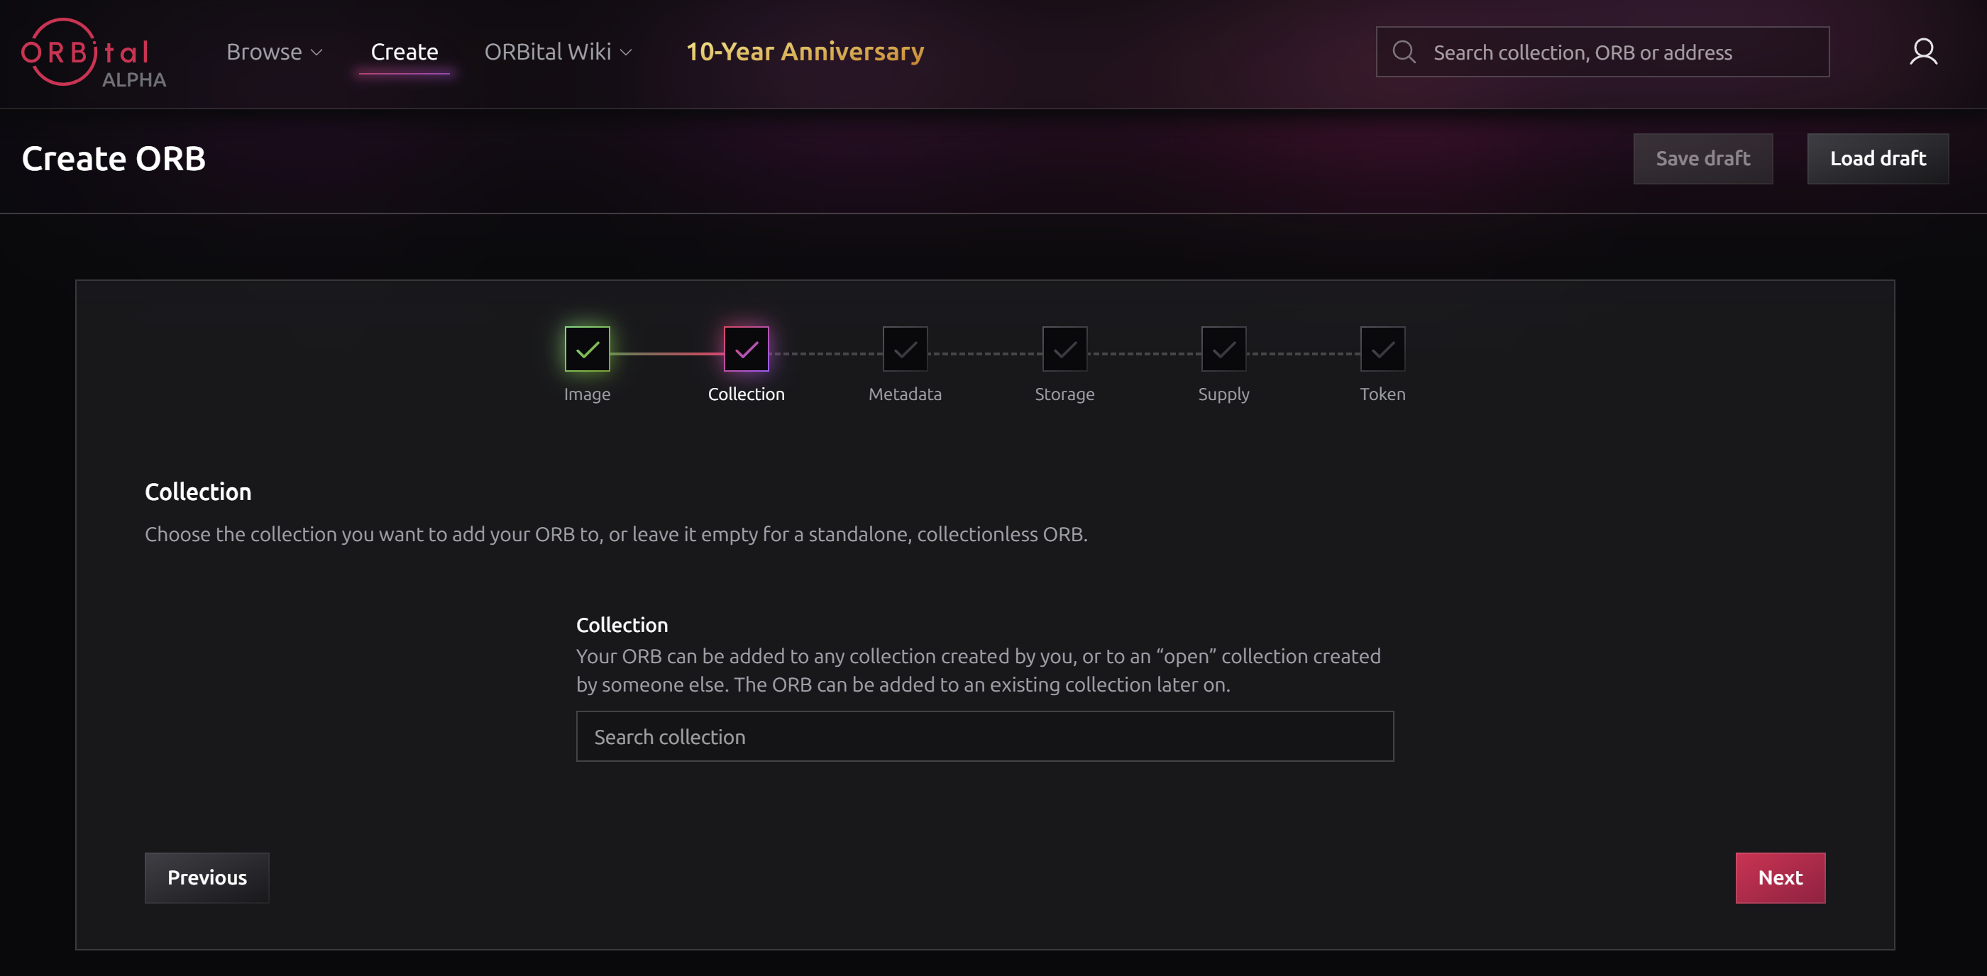Go back with the Previous button
Screen dimensions: 1987x976
(x=207, y=877)
